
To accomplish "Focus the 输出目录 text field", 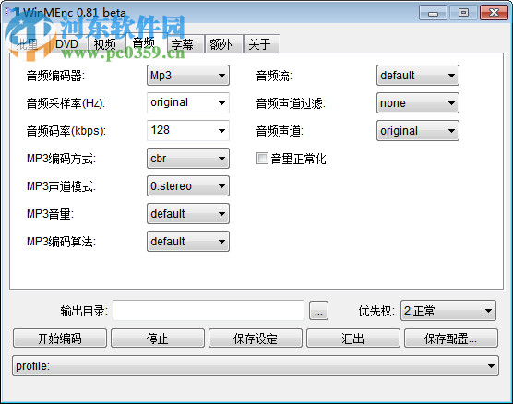I will coord(209,310).
